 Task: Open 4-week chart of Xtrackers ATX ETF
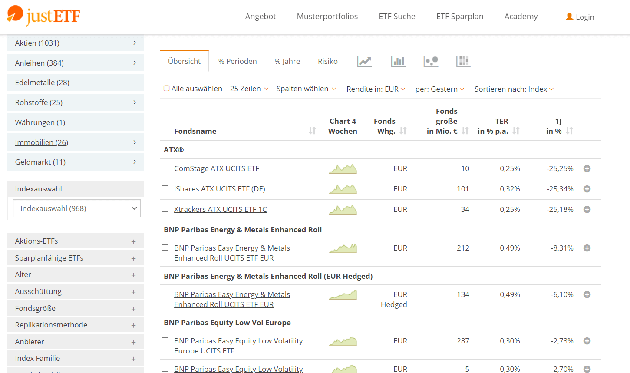[343, 209]
